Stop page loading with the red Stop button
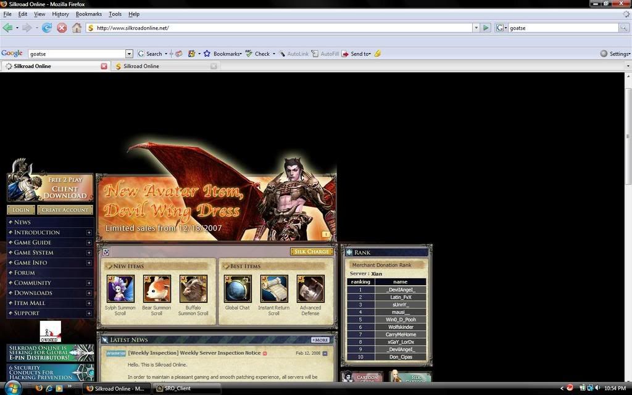Image resolution: width=632 pixels, height=395 pixels. [62, 28]
